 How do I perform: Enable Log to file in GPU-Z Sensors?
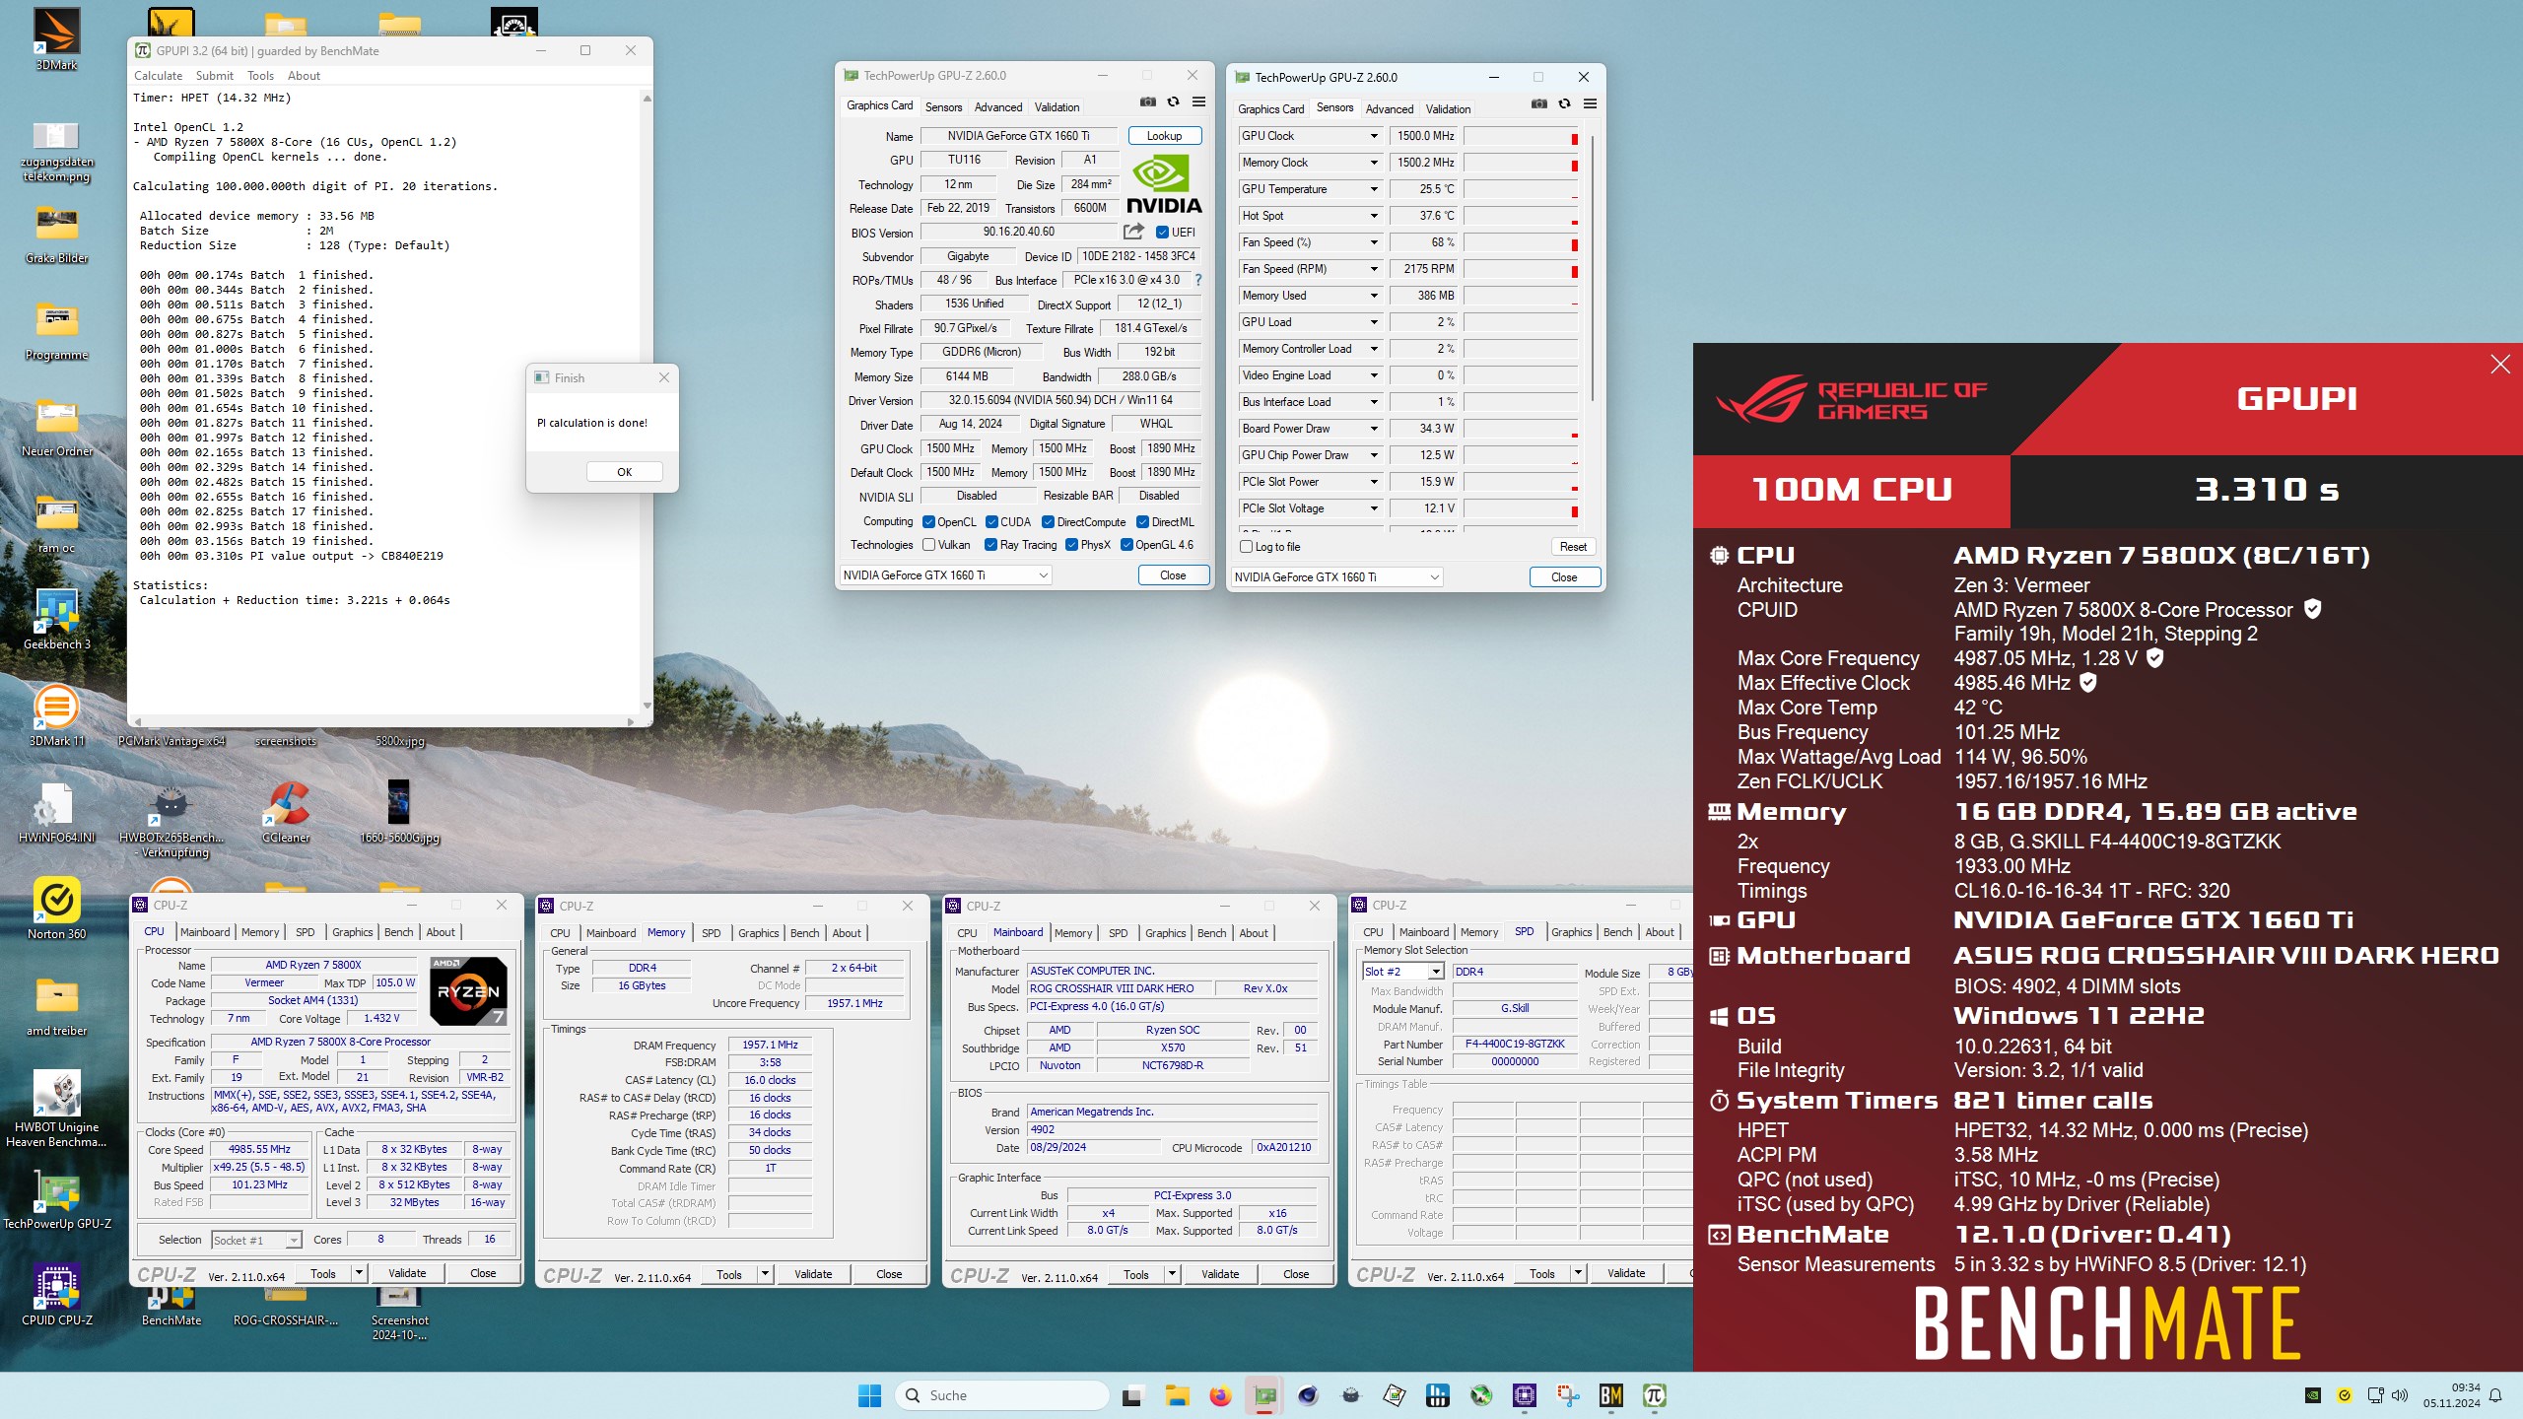(x=1246, y=547)
